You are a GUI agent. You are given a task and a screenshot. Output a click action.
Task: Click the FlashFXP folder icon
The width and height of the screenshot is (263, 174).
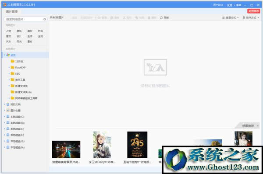click(x=12, y=67)
